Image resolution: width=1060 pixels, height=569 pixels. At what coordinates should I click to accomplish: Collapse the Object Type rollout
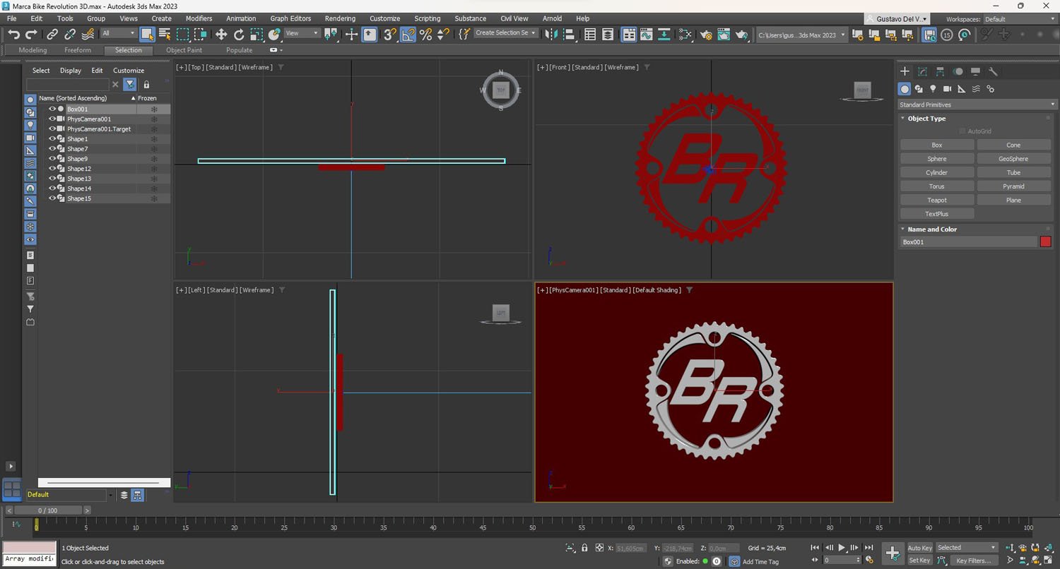926,119
